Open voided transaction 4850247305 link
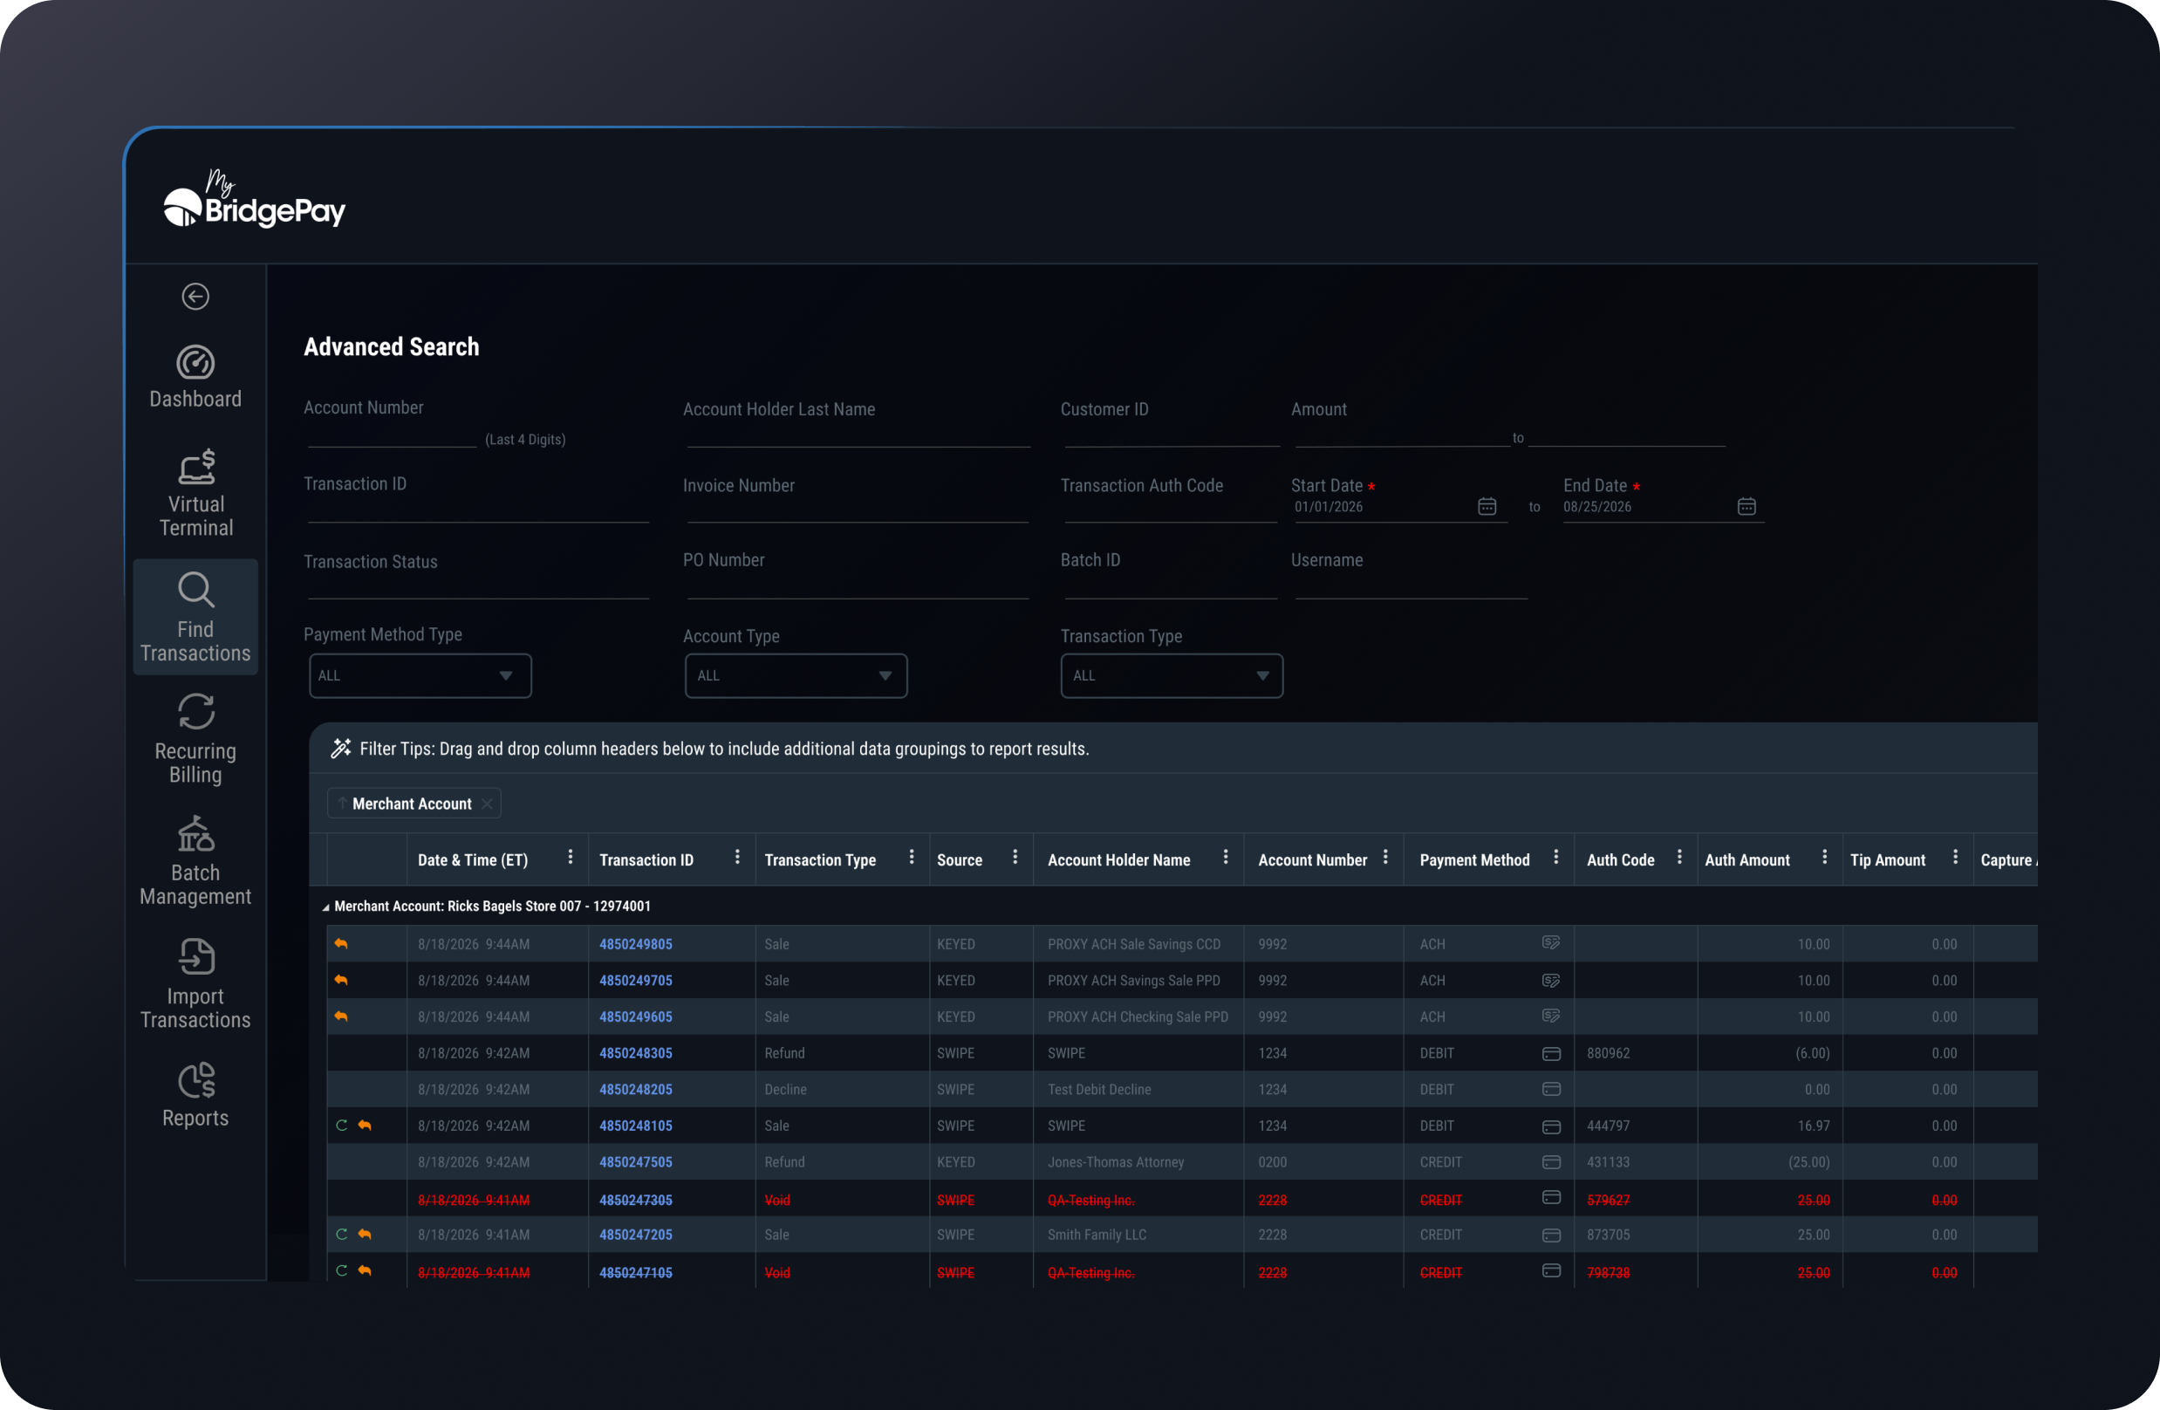Image resolution: width=2160 pixels, height=1410 pixels. (635, 1201)
